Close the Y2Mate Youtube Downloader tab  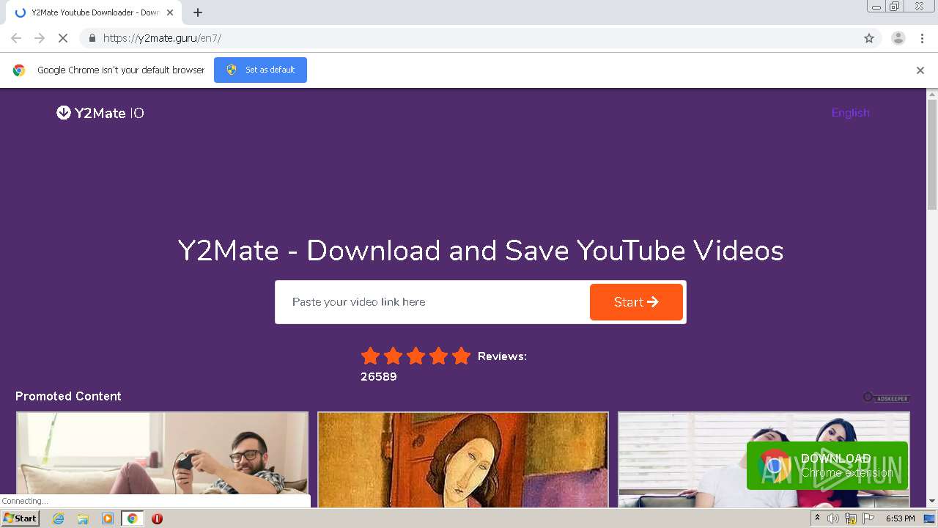tap(170, 12)
